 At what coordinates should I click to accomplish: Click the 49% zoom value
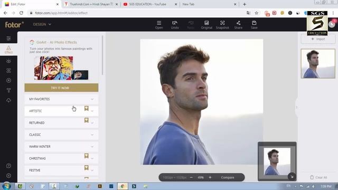click(x=201, y=177)
